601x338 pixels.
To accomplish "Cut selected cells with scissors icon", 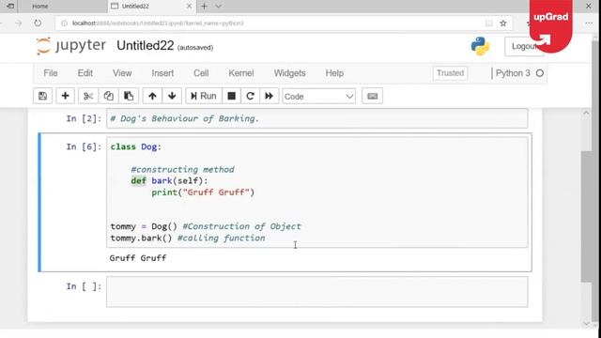I will pyautogui.click(x=88, y=96).
